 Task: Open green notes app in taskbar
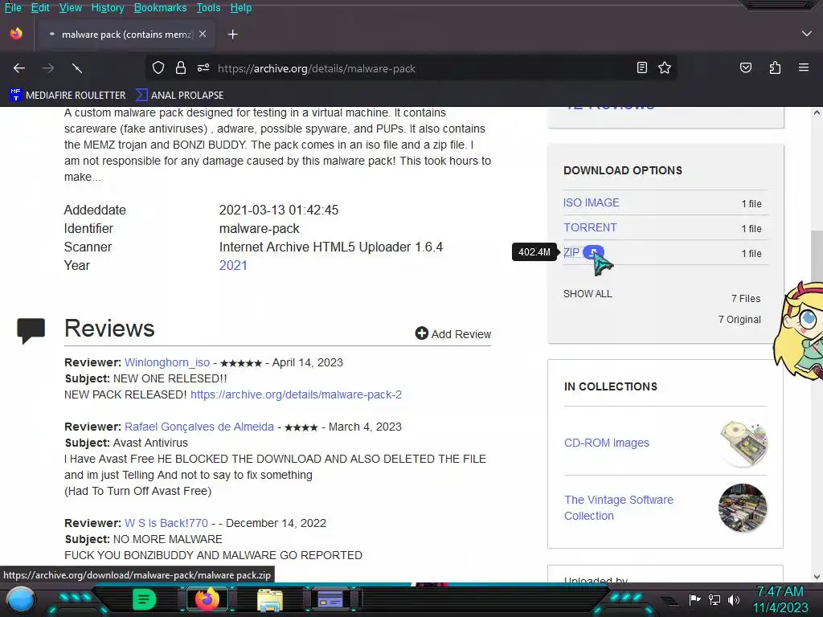pos(144,599)
